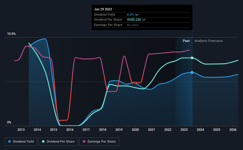
Task: Select the blue Dividend Yield data point marker
Action: [x=192, y=73]
